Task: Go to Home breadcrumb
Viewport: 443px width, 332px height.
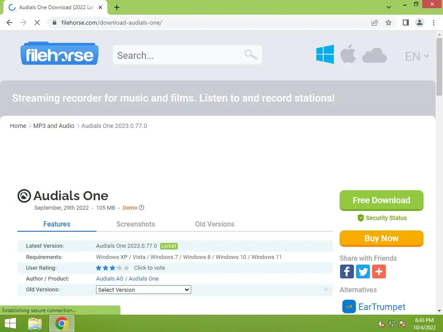Action: click(18, 126)
